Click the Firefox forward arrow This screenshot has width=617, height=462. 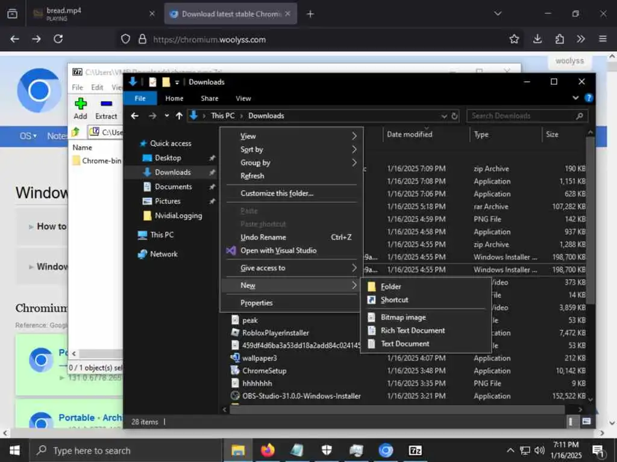[36, 39]
